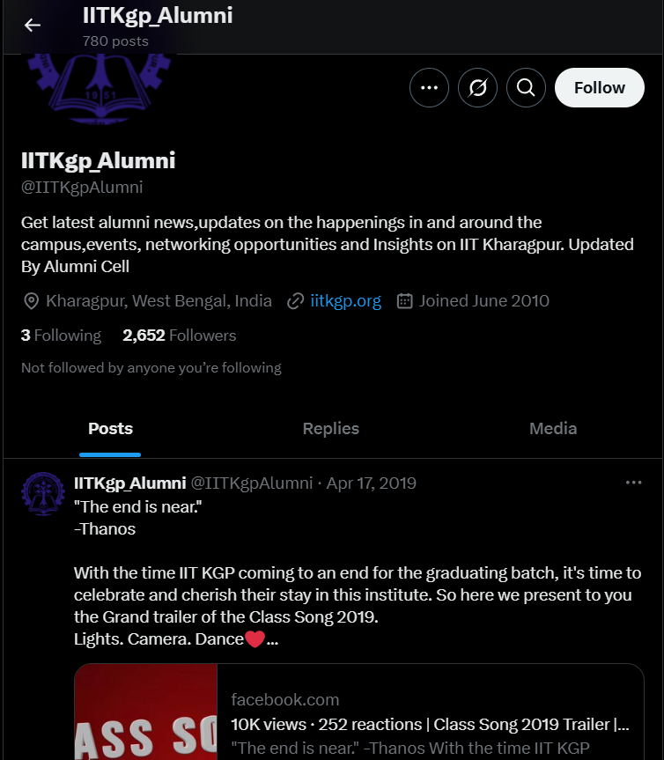
Task: Click the red Class Song thumbnail
Action: [x=146, y=712]
